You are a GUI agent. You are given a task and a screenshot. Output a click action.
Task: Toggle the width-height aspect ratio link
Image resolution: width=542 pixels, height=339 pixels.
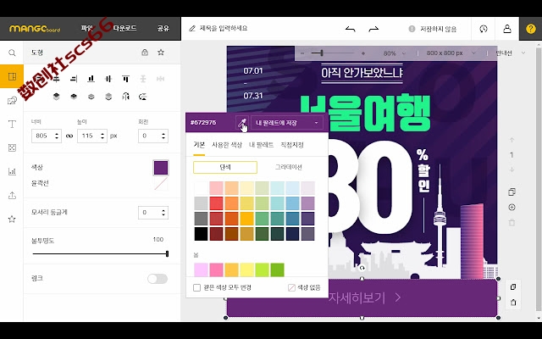click(x=69, y=136)
